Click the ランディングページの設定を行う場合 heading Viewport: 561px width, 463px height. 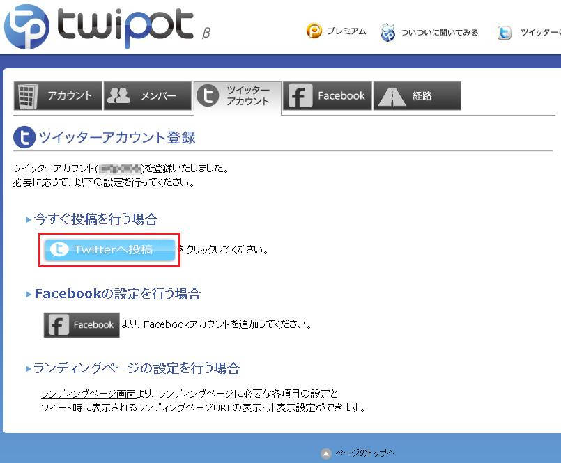click(x=137, y=368)
